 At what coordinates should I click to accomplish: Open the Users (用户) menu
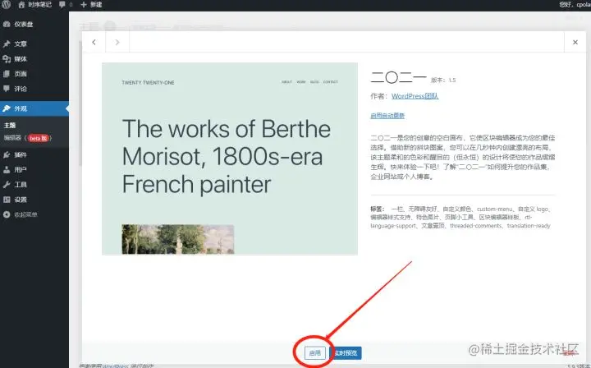[x=34, y=170]
